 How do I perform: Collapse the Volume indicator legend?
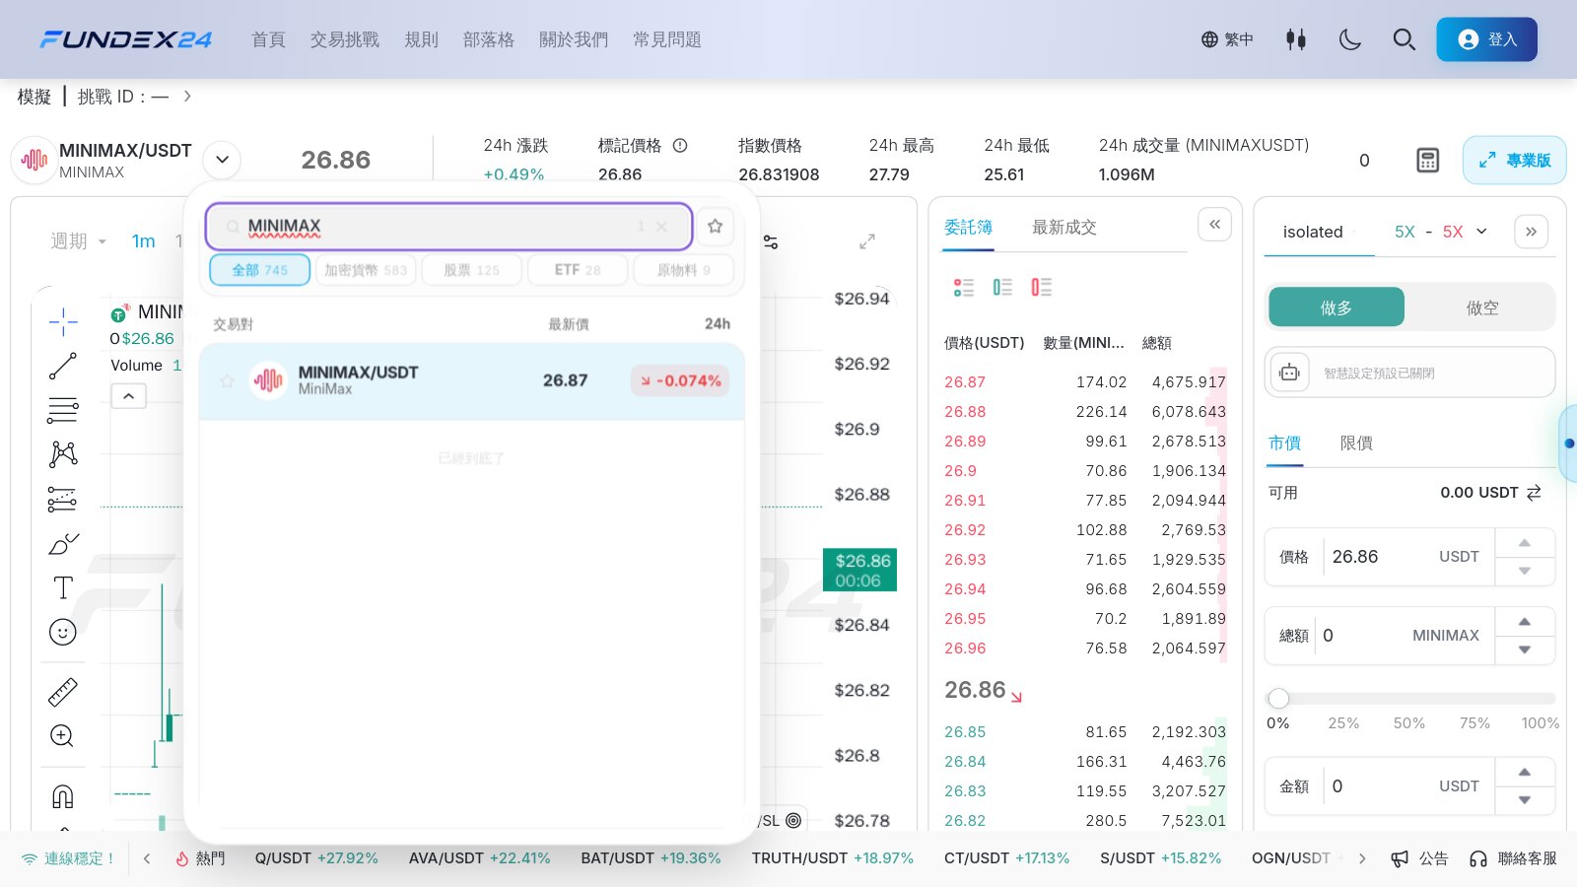[129, 396]
